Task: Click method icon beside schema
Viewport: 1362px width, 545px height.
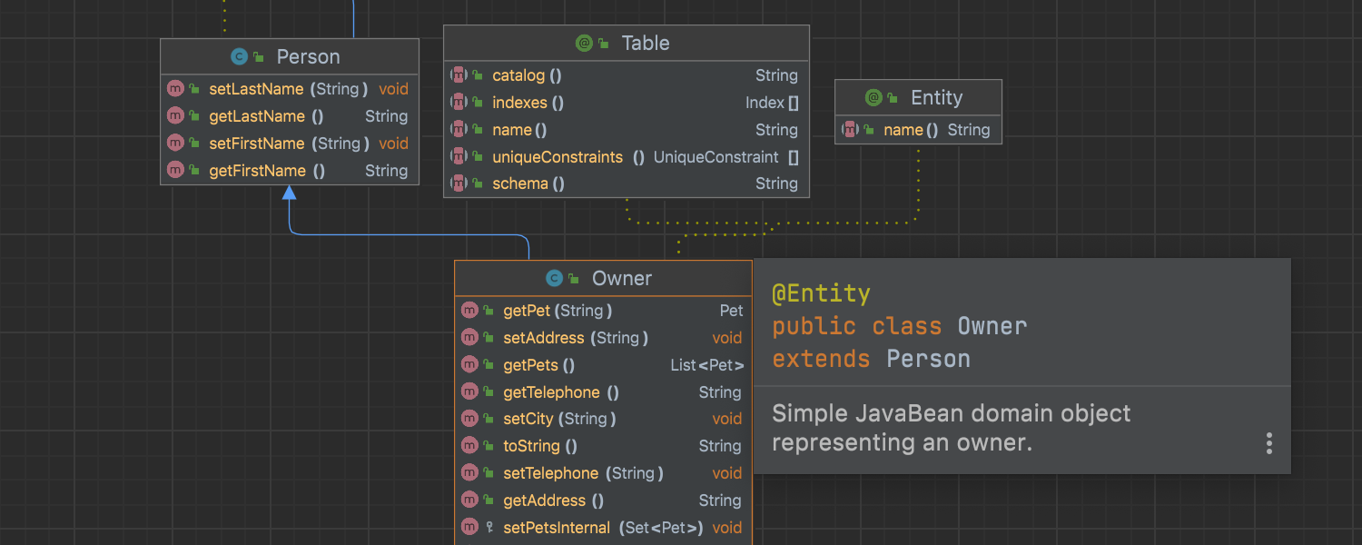Action: pyautogui.click(x=459, y=183)
